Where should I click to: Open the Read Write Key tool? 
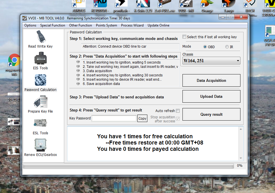pyautogui.click(x=41, y=39)
